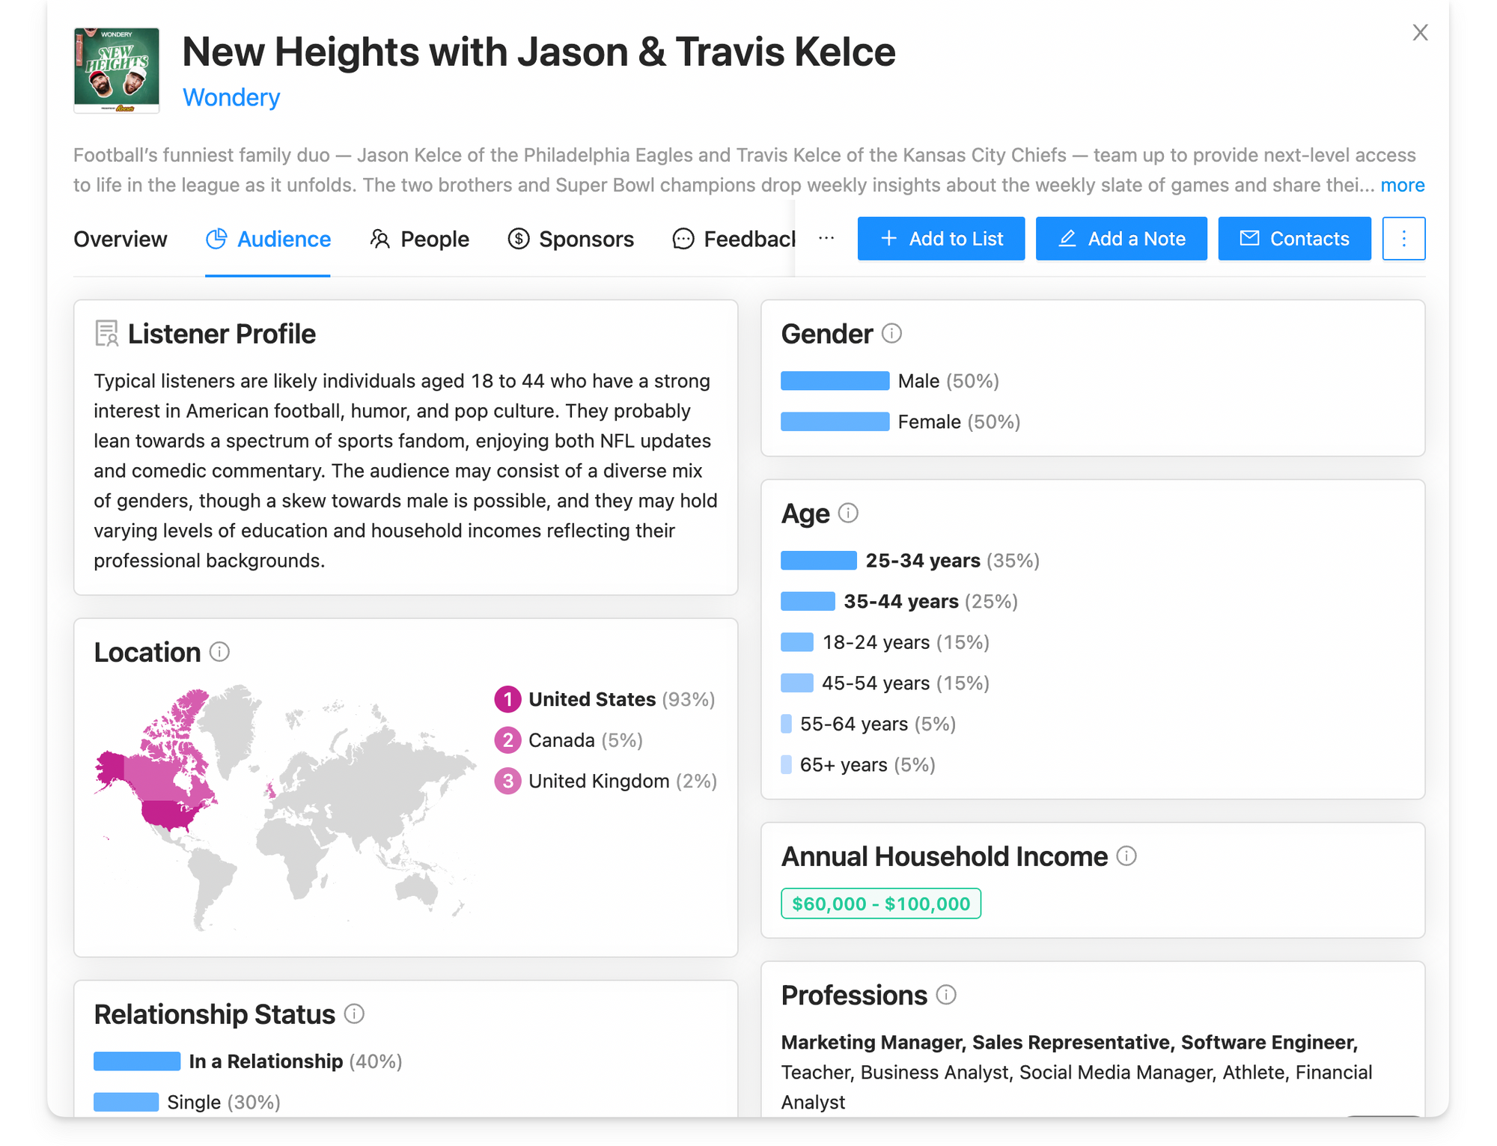Click the Relationship Status info icon

tap(354, 1014)
